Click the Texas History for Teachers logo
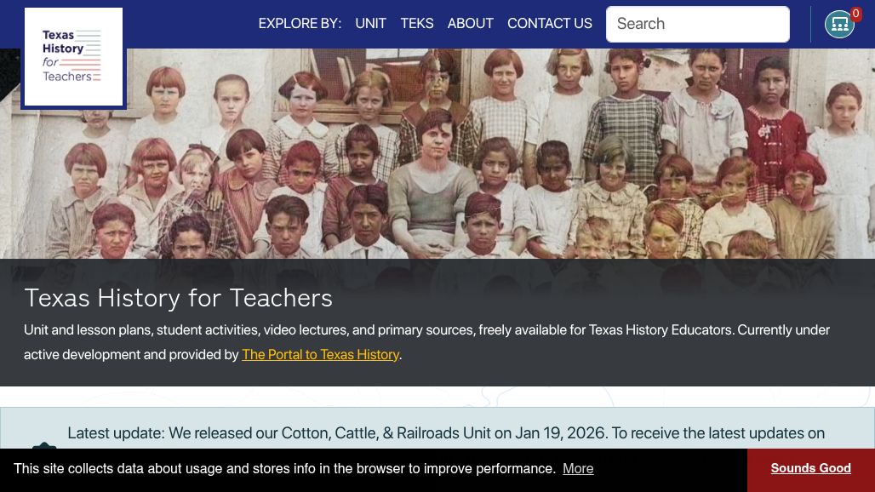 (73, 57)
